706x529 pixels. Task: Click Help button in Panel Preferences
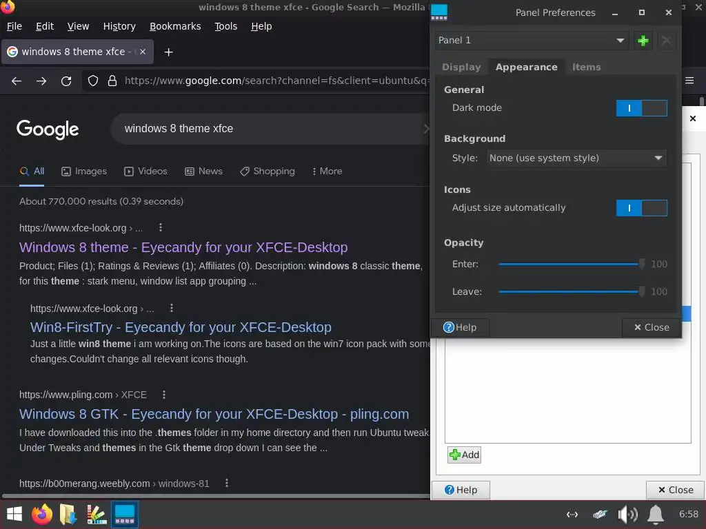(x=460, y=327)
